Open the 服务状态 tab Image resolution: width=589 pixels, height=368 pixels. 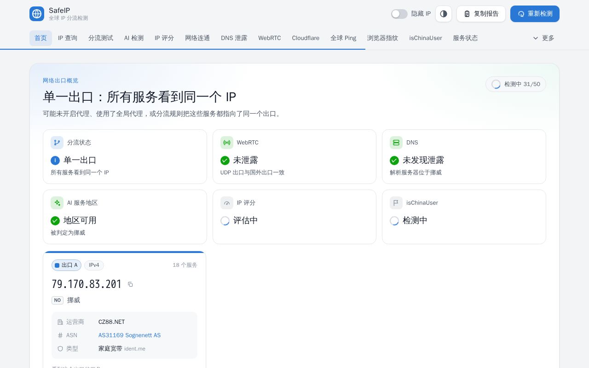pos(465,38)
